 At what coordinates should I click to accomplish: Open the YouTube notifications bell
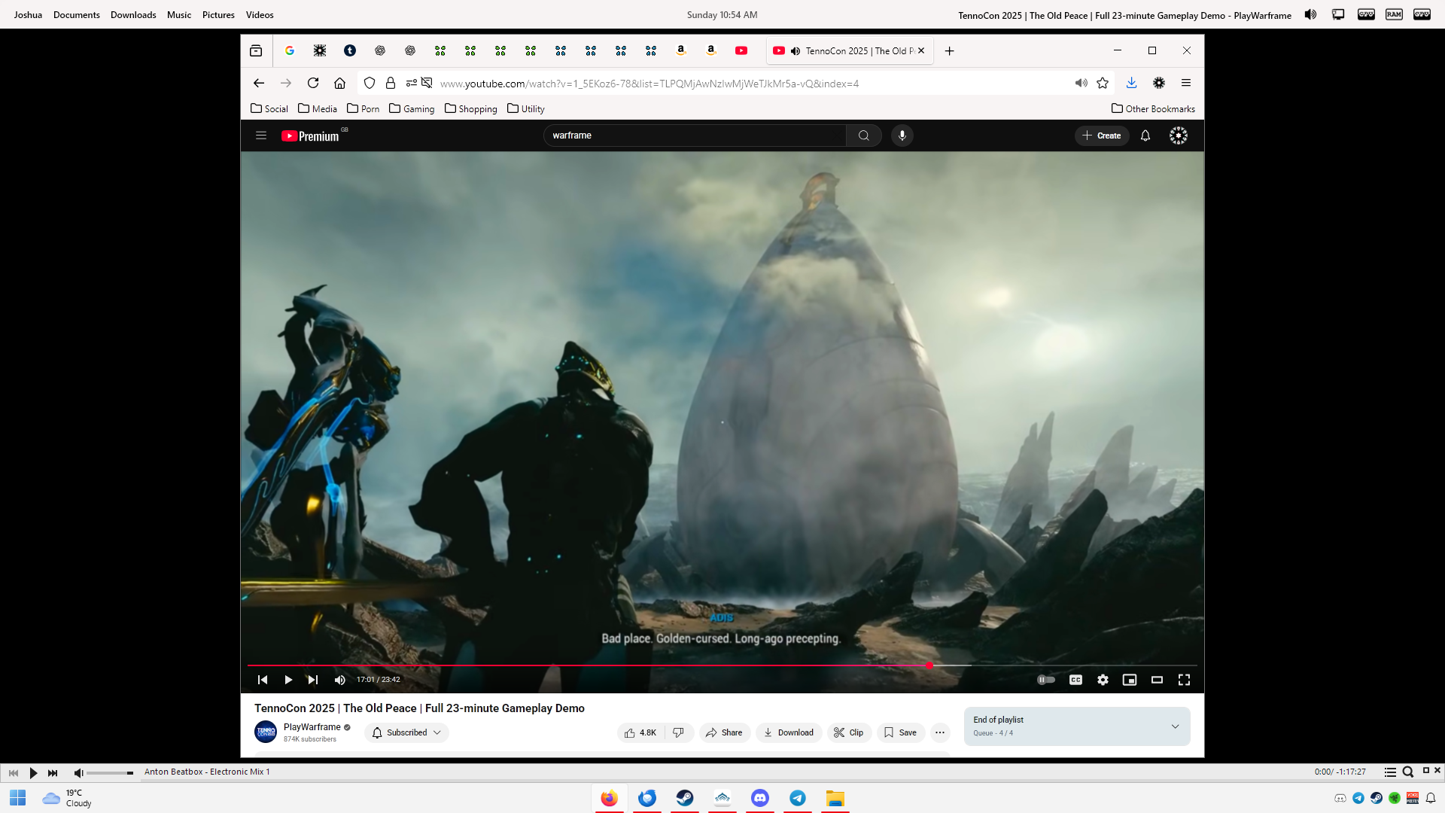tap(1145, 135)
